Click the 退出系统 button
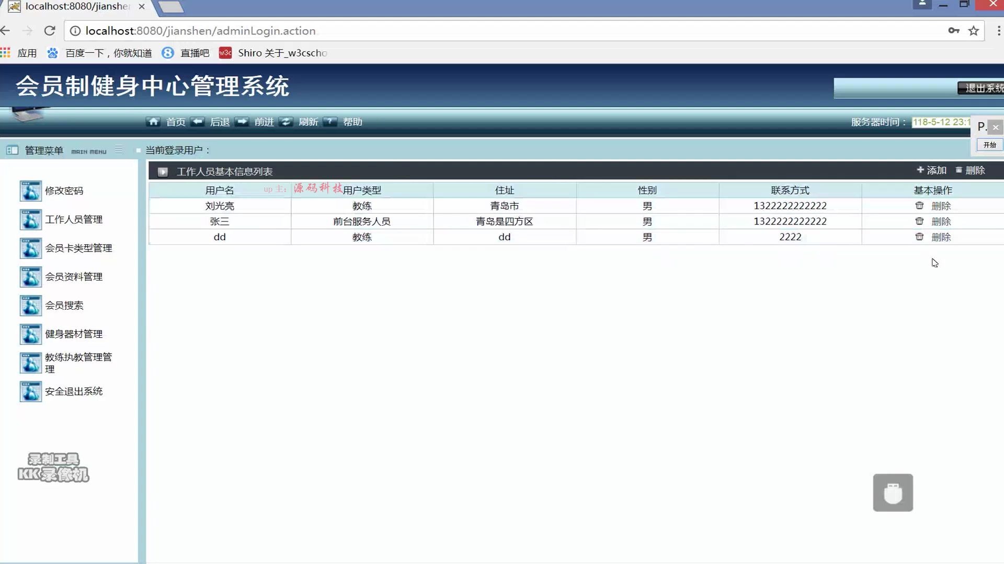This screenshot has height=564, width=1004. point(981,88)
